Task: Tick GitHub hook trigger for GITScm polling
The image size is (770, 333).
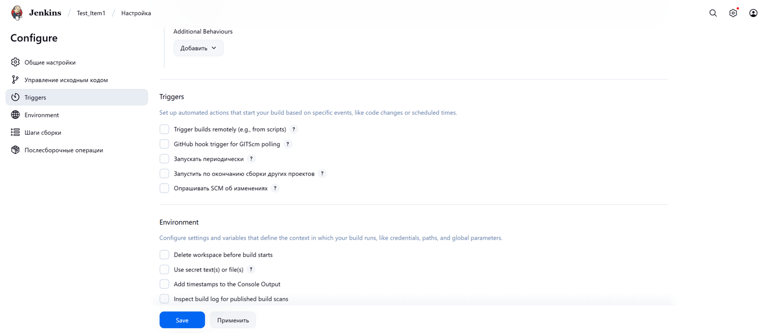Action: click(164, 144)
